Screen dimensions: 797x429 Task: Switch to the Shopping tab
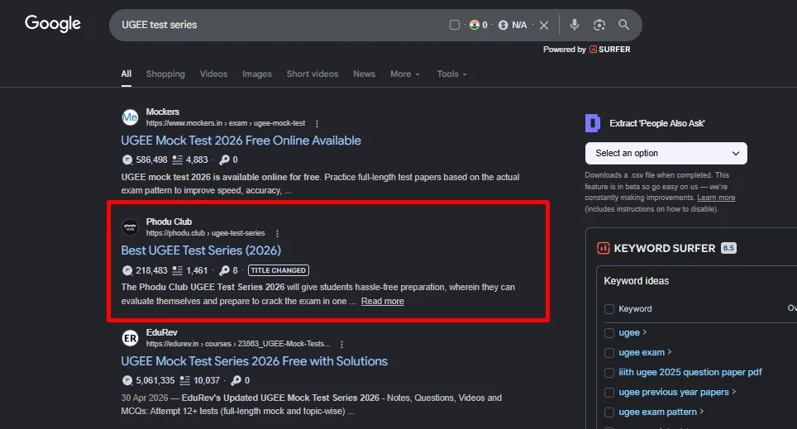click(165, 74)
